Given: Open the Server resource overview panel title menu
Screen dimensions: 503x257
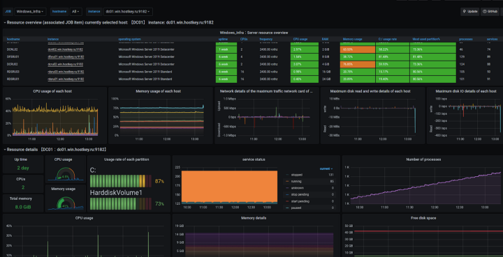Looking at the screenshot, I should pos(254,33).
